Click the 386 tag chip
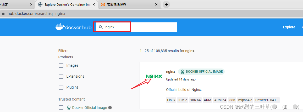Image resolution: width=303 pixels, height=112 pixels. pos(232,100)
